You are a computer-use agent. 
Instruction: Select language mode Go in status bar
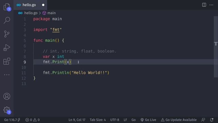point(134,120)
